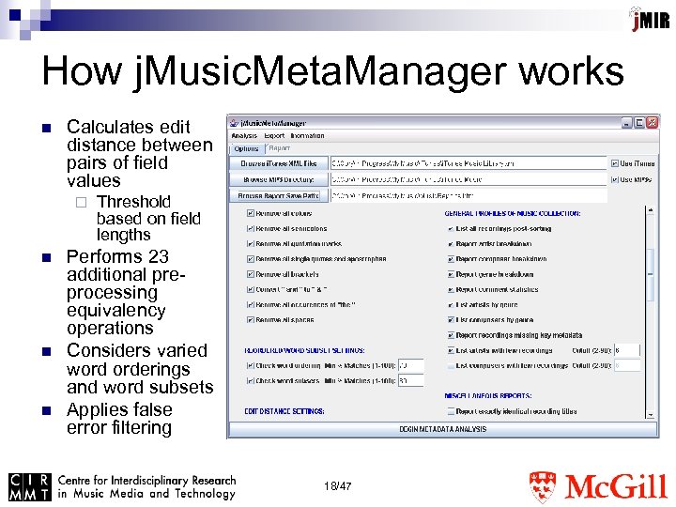
Task: Open the Analysis menu
Action: pyautogui.click(x=244, y=136)
